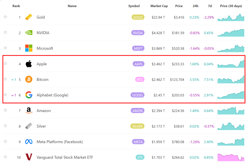Sort table by Symbol column
Image resolution: width=248 pixels, height=164 pixels.
coord(134,6)
